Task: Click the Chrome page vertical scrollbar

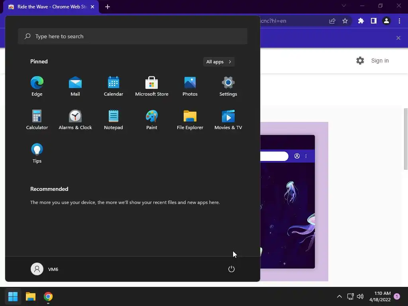Action: 406,139
